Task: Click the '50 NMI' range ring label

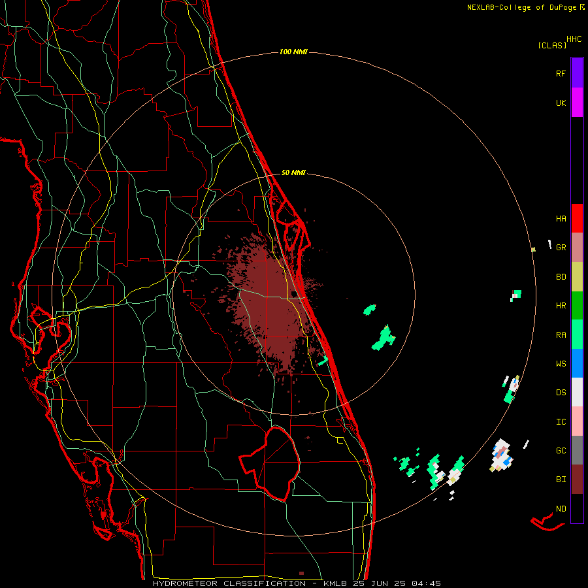Action: (293, 172)
